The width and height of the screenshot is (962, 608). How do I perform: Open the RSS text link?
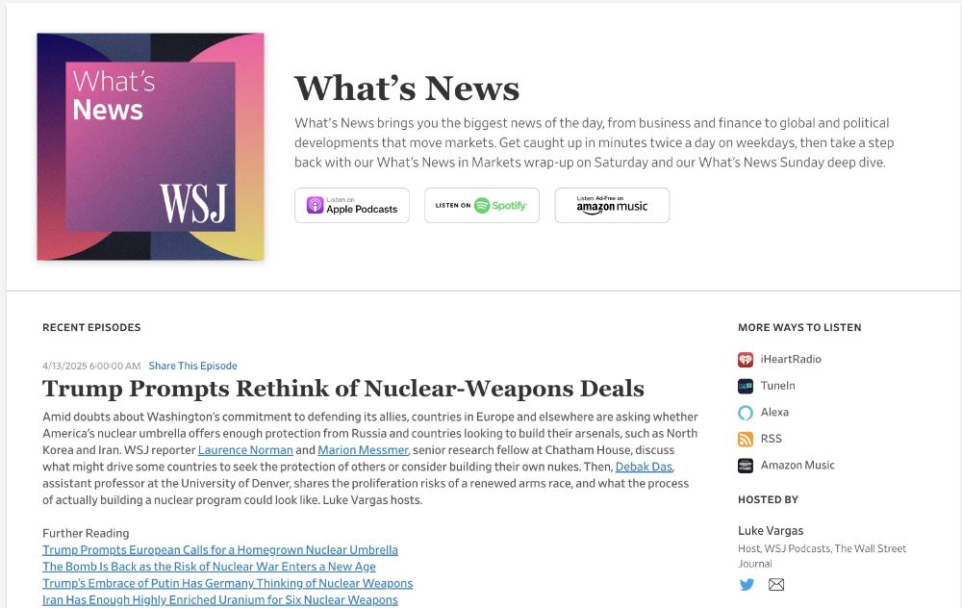click(x=772, y=439)
